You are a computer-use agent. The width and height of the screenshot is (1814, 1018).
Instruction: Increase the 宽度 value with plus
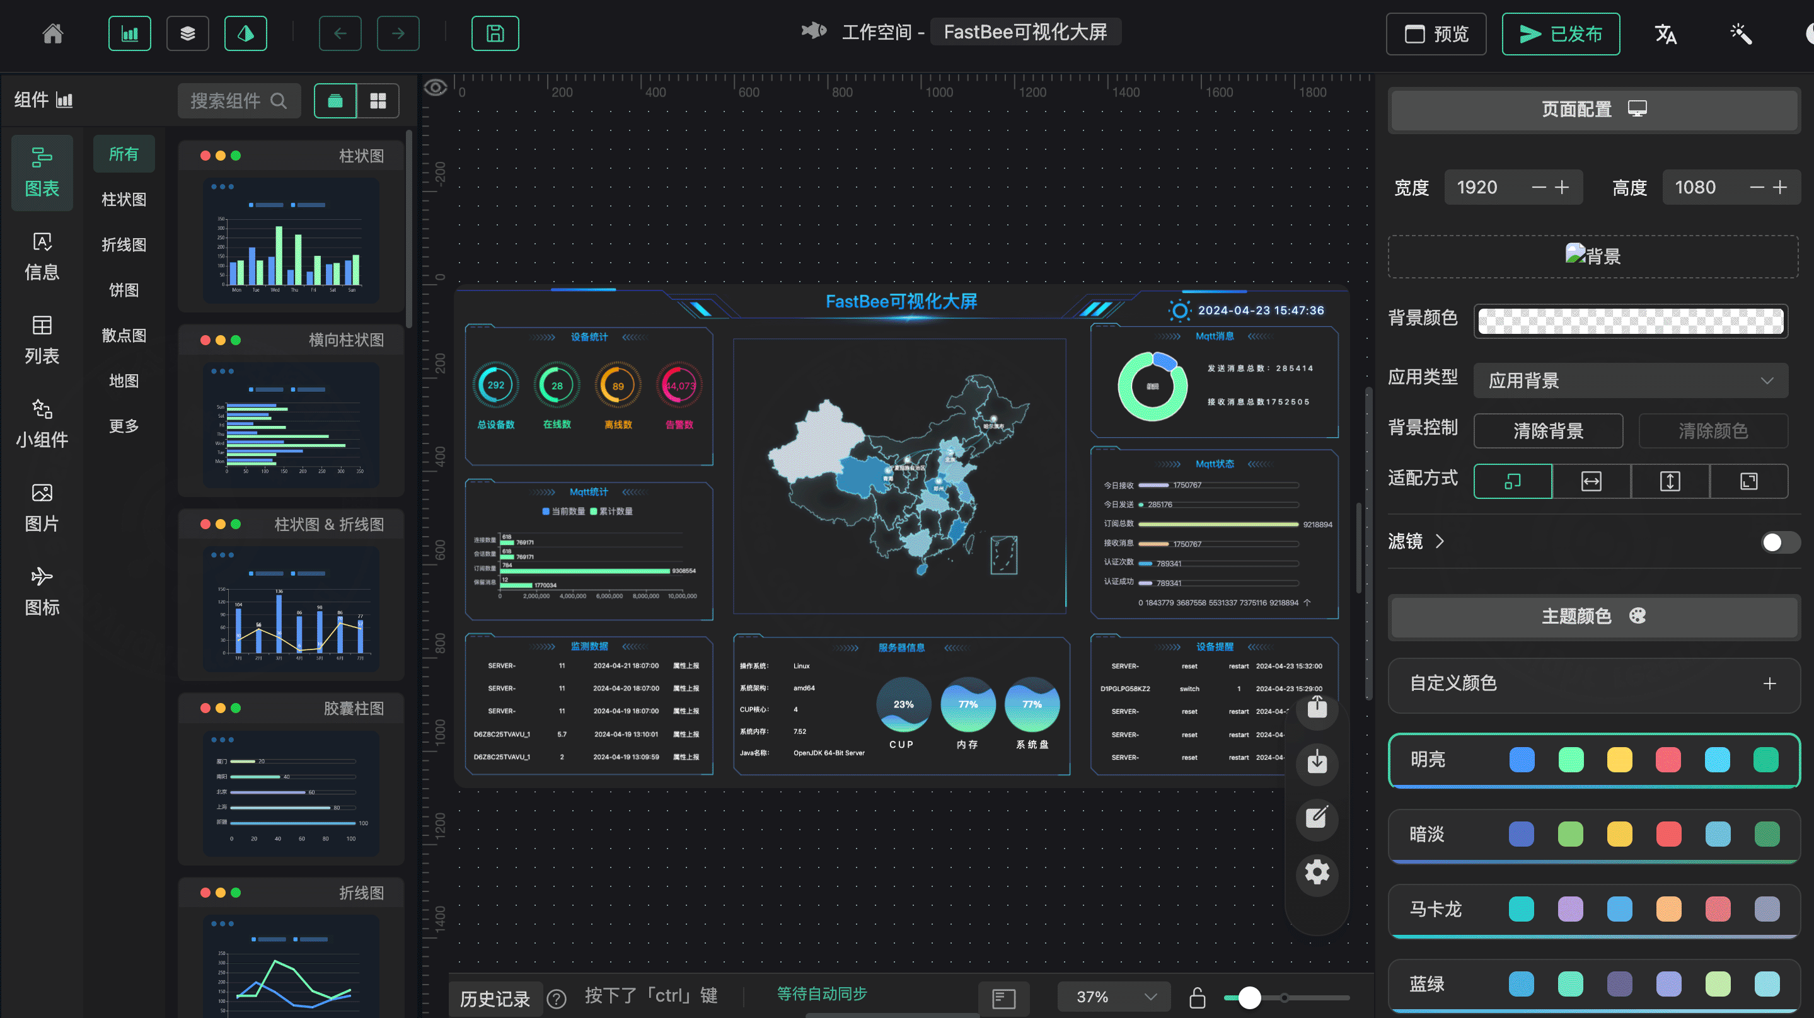1562,187
